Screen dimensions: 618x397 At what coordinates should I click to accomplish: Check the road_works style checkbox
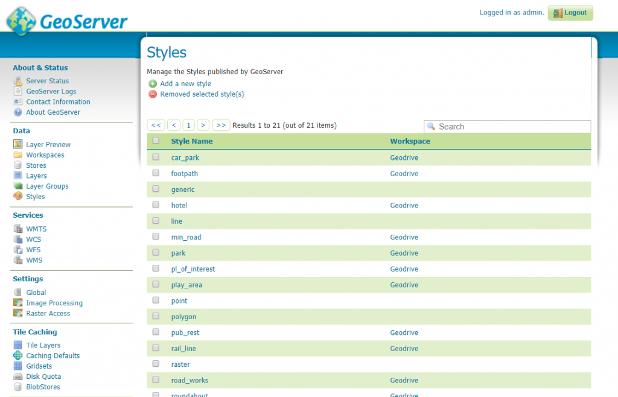(156, 380)
